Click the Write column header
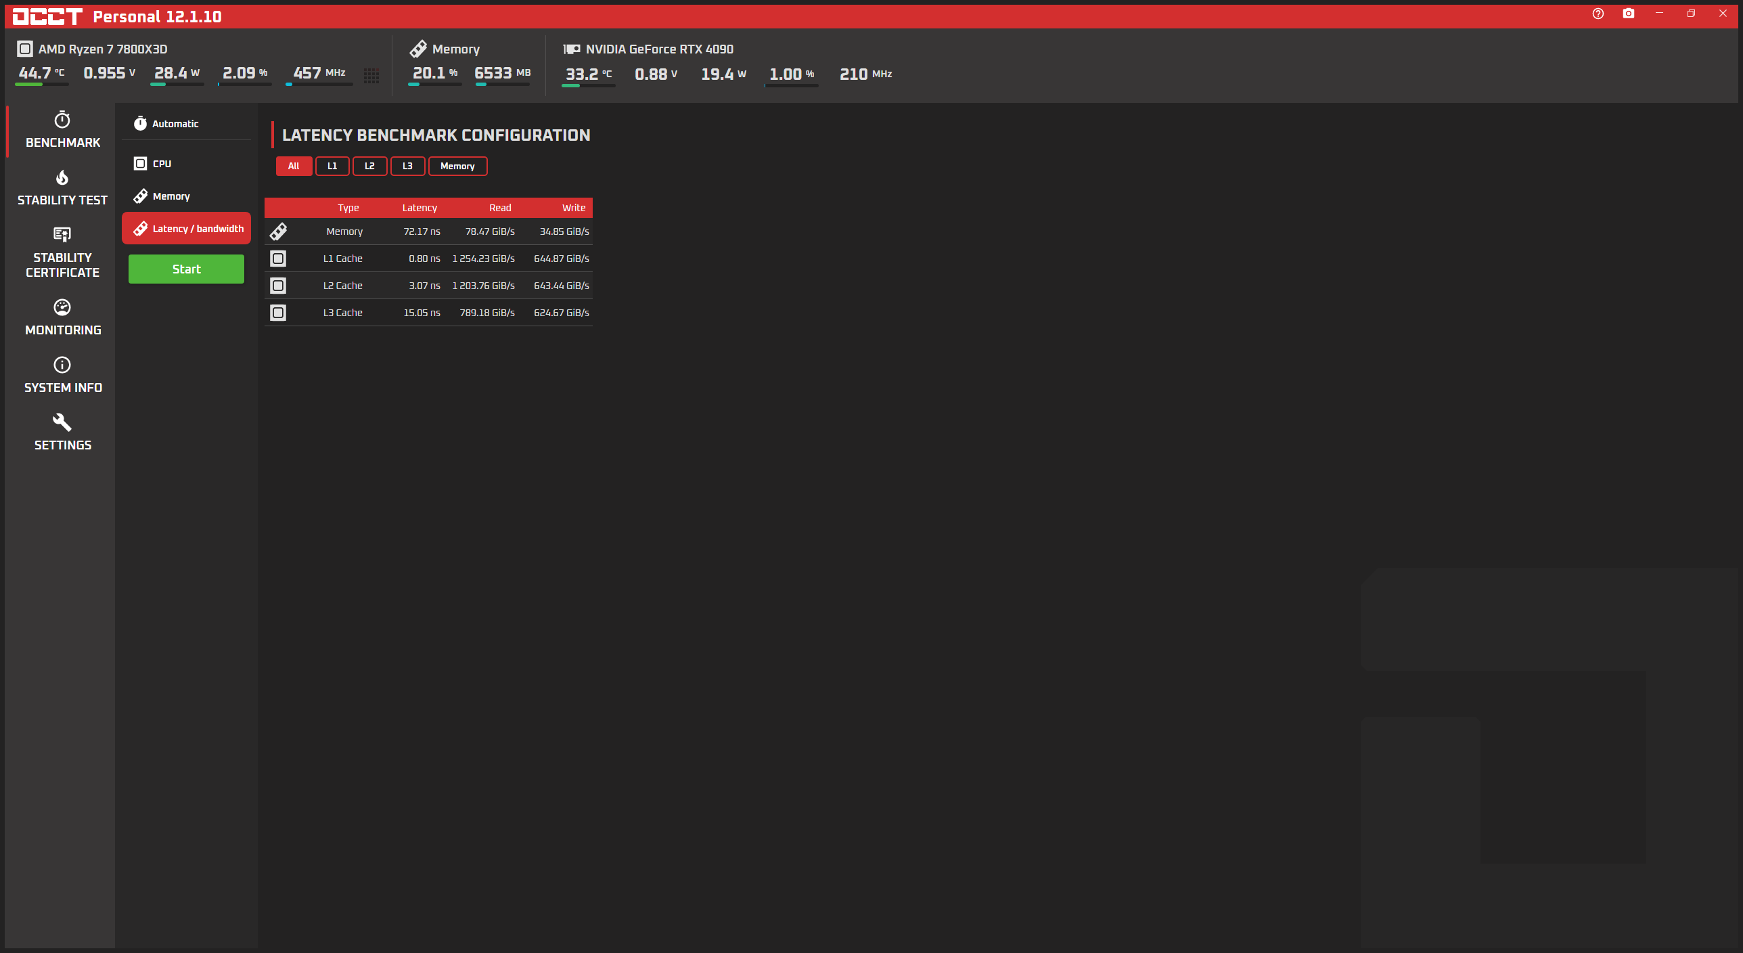This screenshot has height=953, width=1743. (x=574, y=208)
